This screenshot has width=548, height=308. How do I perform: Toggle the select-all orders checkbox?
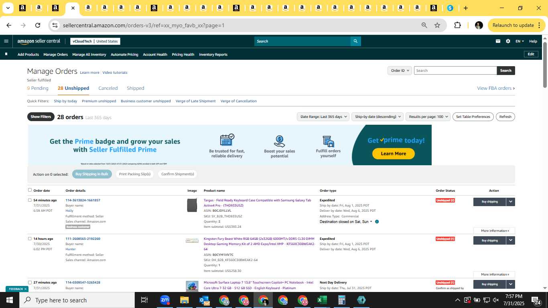tap(30, 190)
